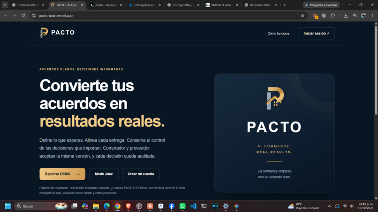This screenshot has height=212, width=378.
Task: Click Crear mi cuenta
Action: click(141, 174)
